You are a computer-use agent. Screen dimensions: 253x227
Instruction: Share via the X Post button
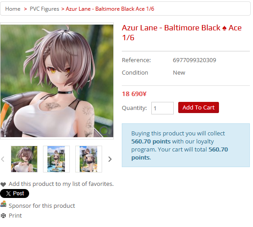click(x=14, y=193)
